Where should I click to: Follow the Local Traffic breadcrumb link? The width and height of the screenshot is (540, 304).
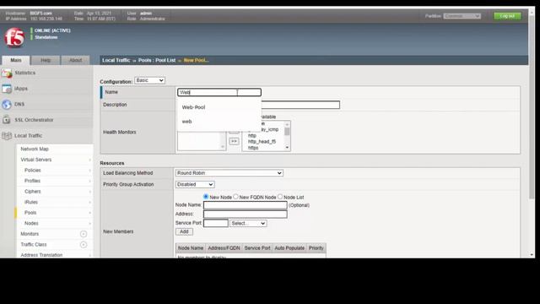(x=116, y=60)
